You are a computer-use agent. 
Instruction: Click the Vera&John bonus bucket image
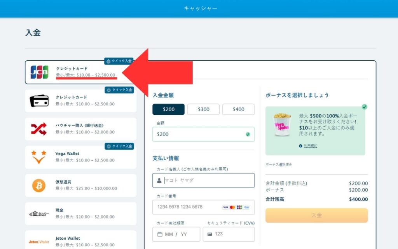(282, 124)
